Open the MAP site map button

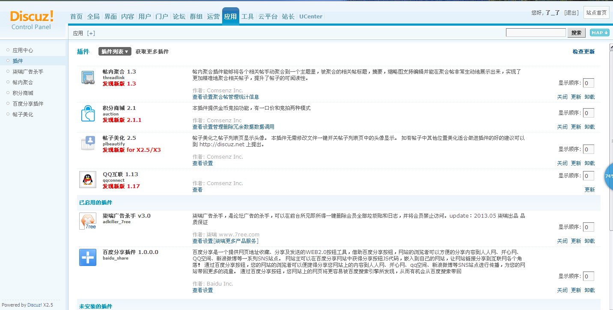click(599, 33)
